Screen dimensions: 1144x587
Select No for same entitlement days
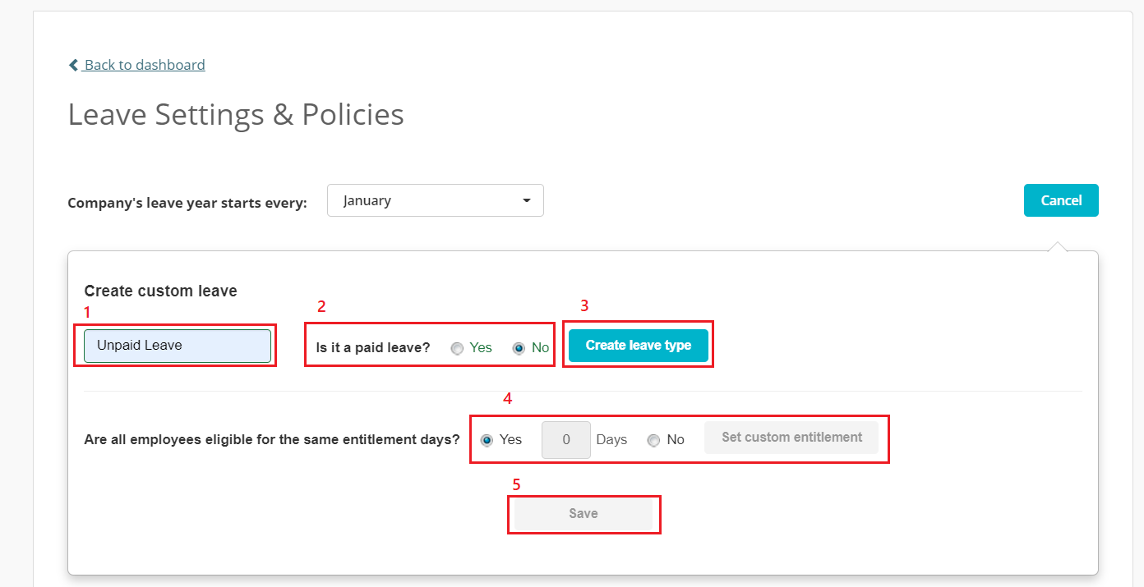(653, 440)
